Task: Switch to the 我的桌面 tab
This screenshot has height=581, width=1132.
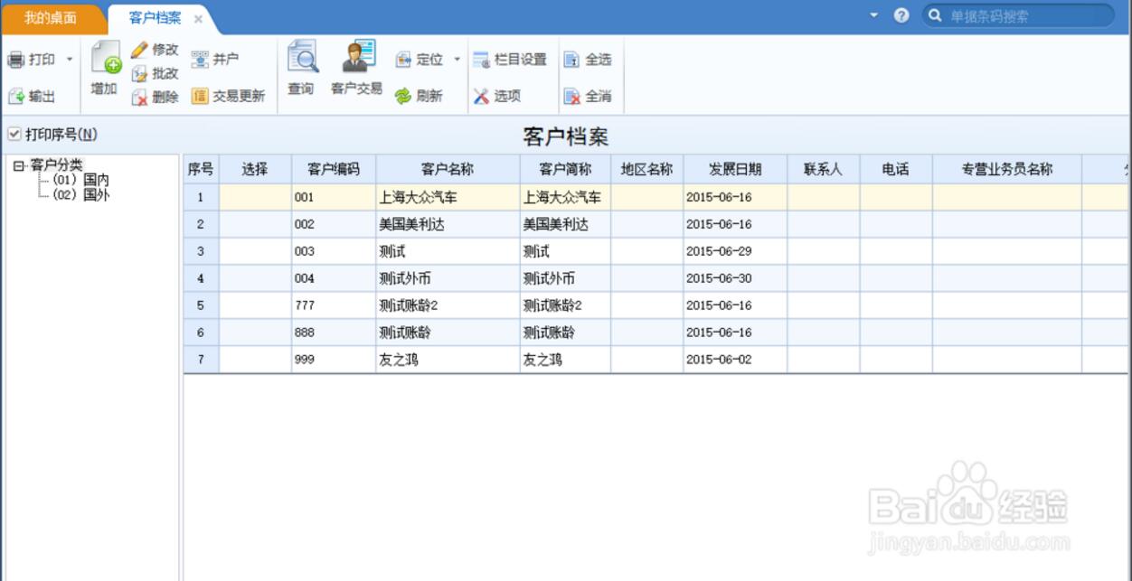Action: 50,18
